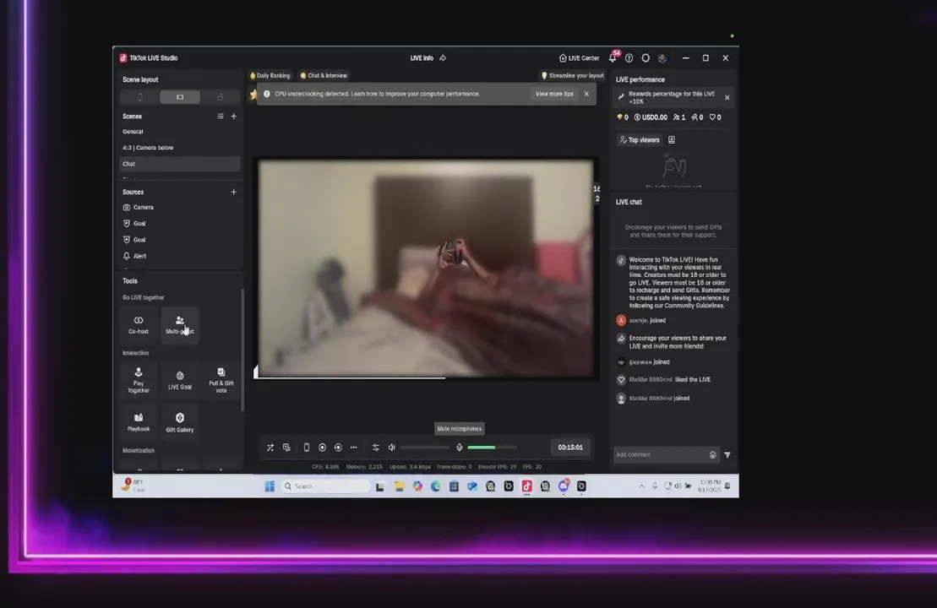Select the portrait scene layout option
This screenshot has width=937, height=608.
[140, 97]
